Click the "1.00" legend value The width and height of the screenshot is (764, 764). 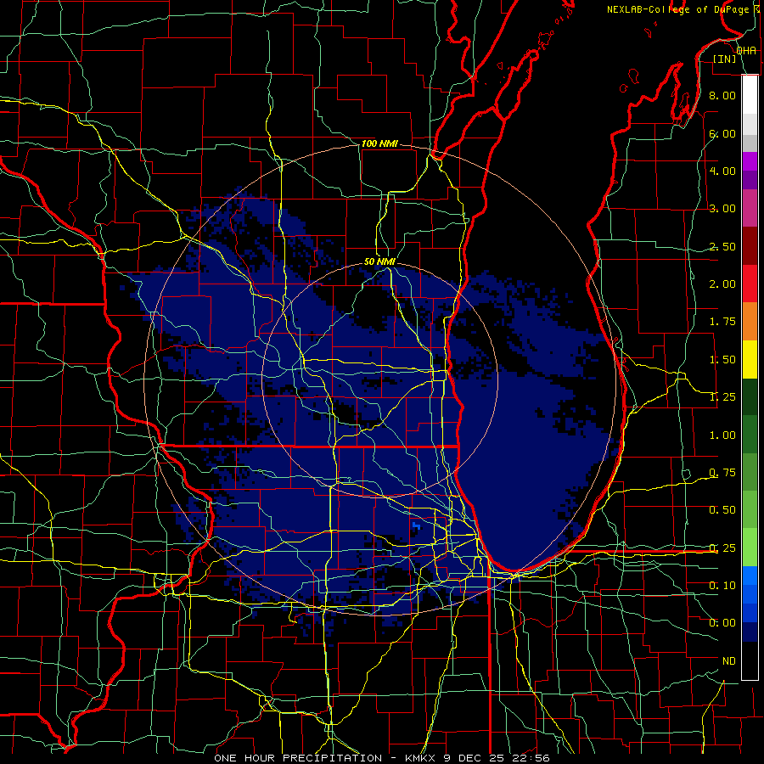(722, 435)
